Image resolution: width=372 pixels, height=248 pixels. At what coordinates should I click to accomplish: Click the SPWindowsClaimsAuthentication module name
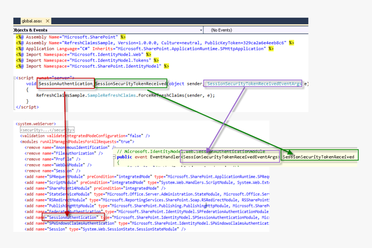pos(79,223)
